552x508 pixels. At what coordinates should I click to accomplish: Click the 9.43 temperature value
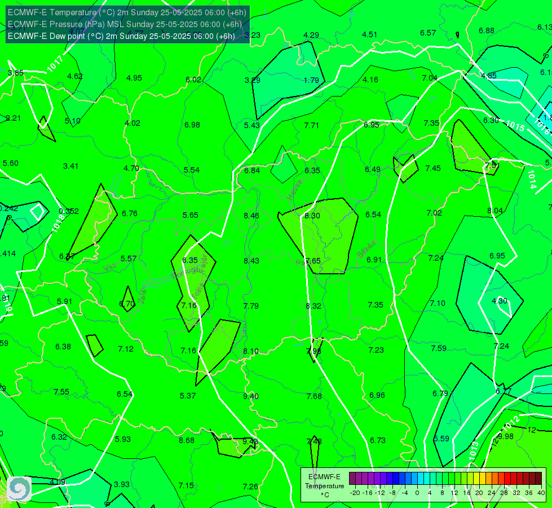[250, 441]
